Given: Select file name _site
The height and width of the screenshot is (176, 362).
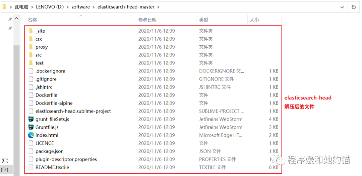Looking at the screenshot, I should coord(40,31).
